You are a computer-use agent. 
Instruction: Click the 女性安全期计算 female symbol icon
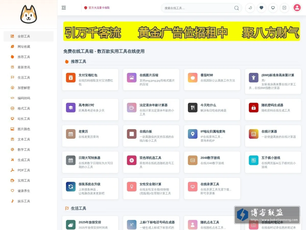coord(132,187)
